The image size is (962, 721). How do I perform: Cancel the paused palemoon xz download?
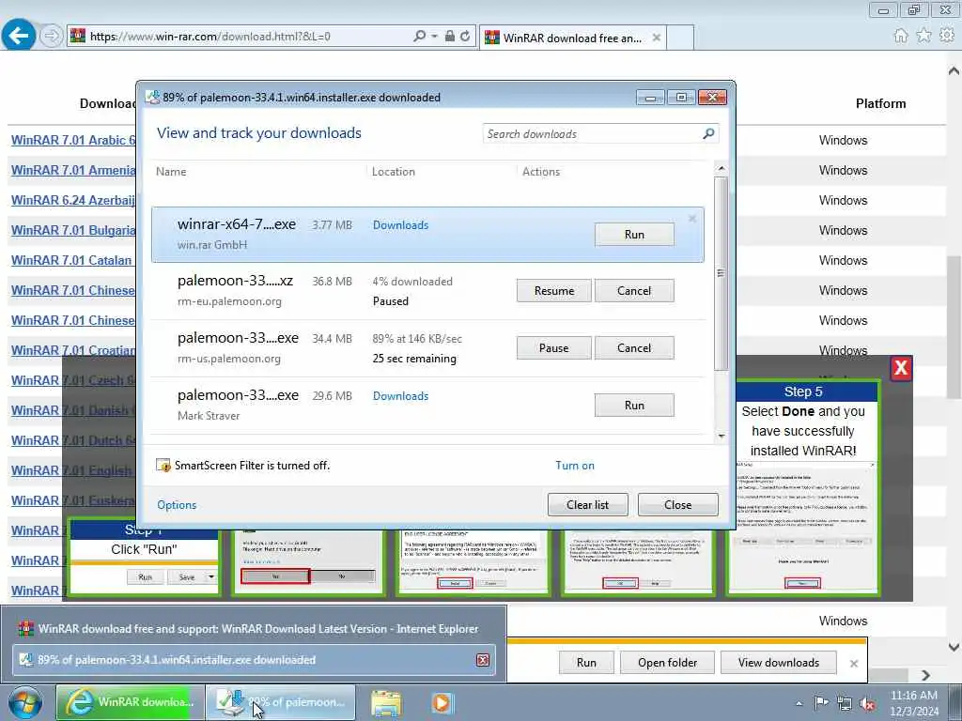[x=634, y=291]
